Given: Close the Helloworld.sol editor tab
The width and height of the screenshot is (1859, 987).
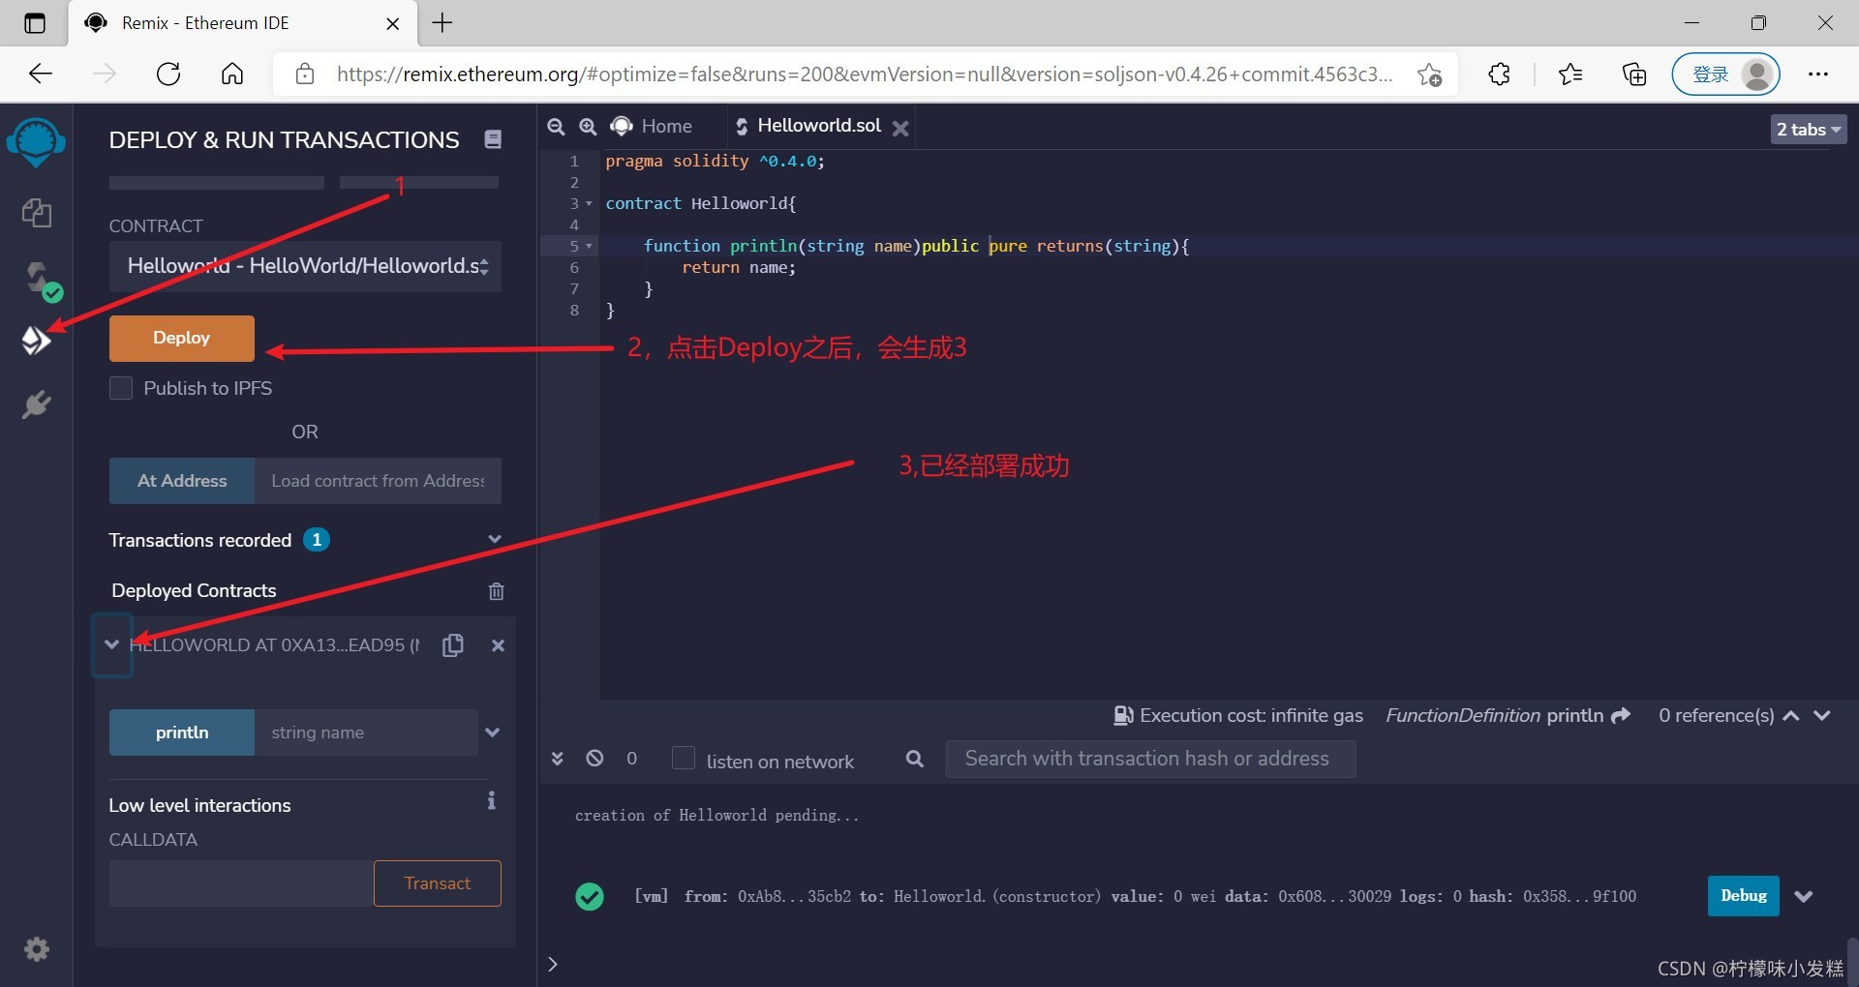Looking at the screenshot, I should click(x=900, y=128).
